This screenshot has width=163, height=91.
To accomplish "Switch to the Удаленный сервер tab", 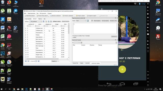I will pyautogui.click(x=96, y=63).
